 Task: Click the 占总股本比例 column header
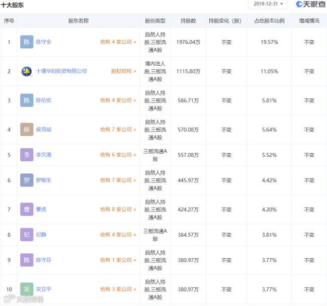pyautogui.click(x=269, y=21)
